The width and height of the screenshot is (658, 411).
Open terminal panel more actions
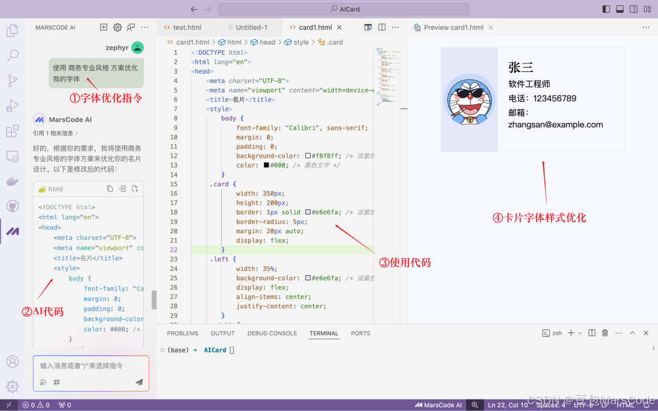(619, 333)
